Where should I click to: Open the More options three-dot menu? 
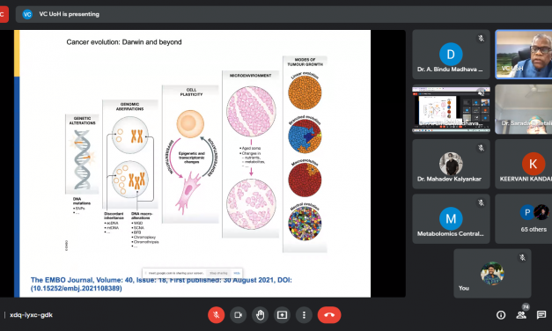point(304,315)
